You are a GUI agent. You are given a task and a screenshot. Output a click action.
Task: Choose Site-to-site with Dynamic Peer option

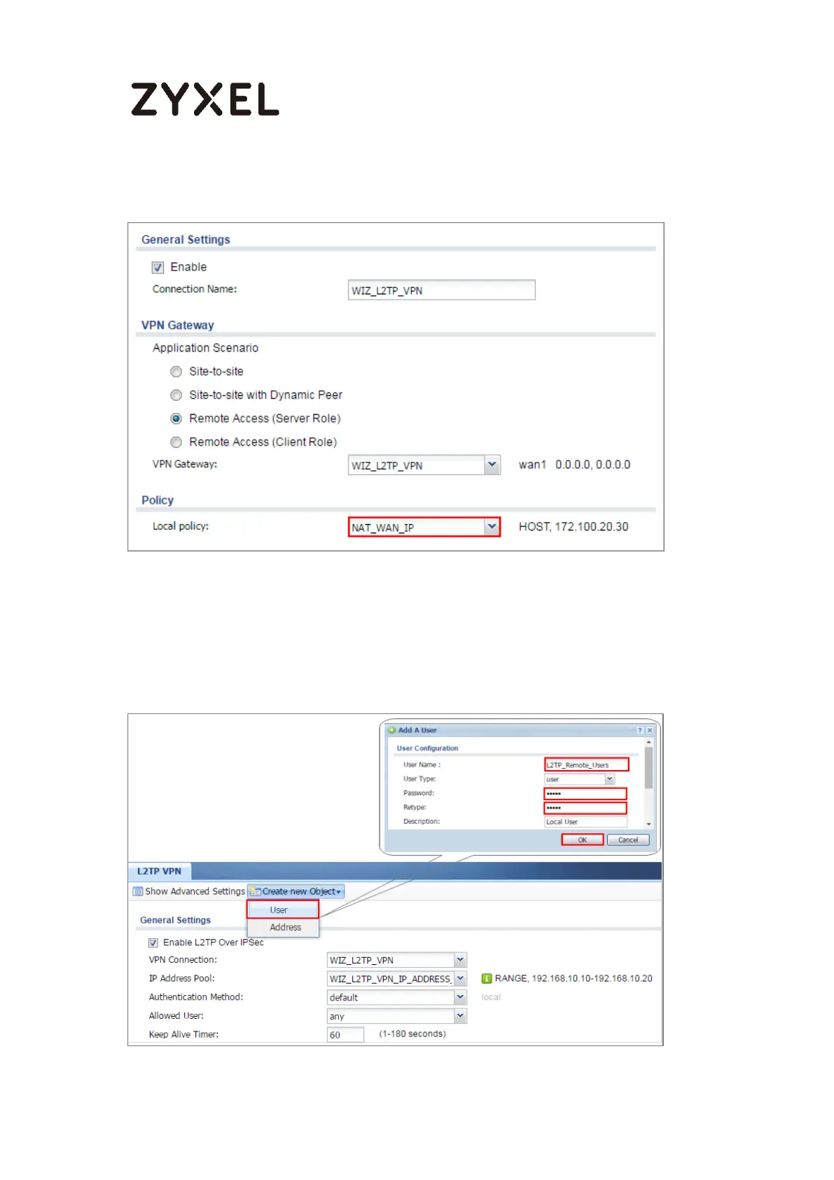[x=176, y=395]
